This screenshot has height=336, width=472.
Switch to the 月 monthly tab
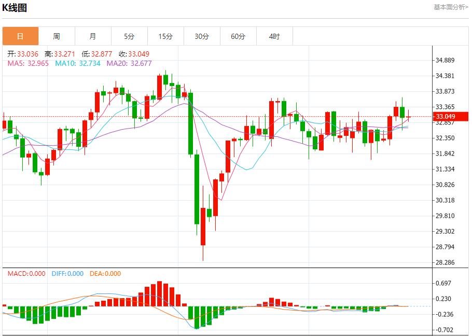click(93, 36)
